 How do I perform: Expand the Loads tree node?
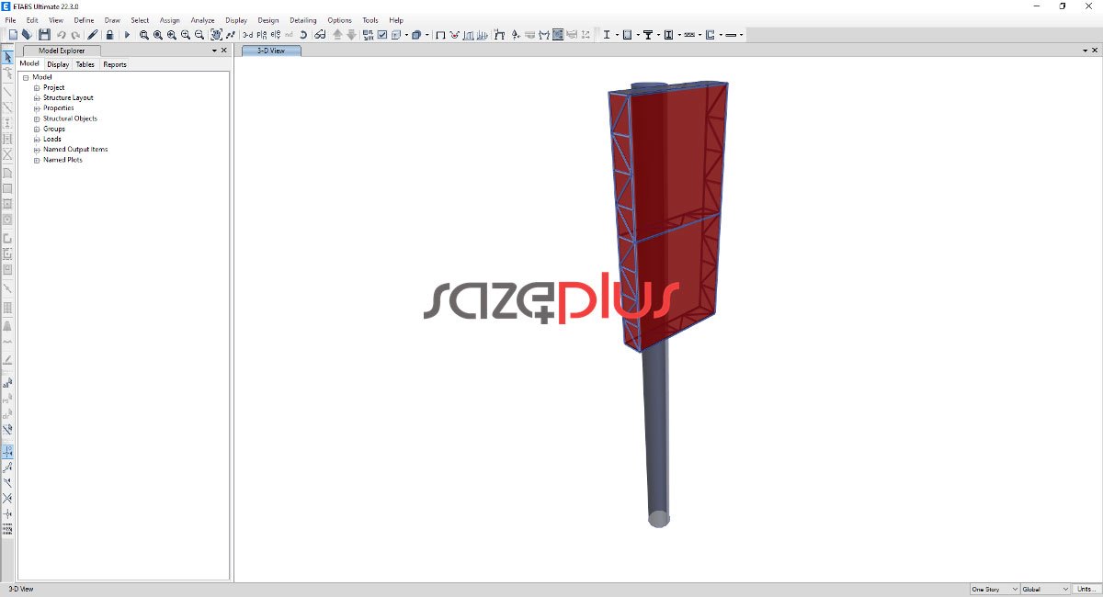coord(37,139)
